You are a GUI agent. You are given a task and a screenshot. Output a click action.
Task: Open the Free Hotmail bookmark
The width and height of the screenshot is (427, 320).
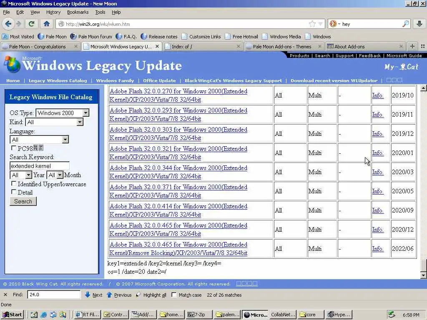[241, 37]
